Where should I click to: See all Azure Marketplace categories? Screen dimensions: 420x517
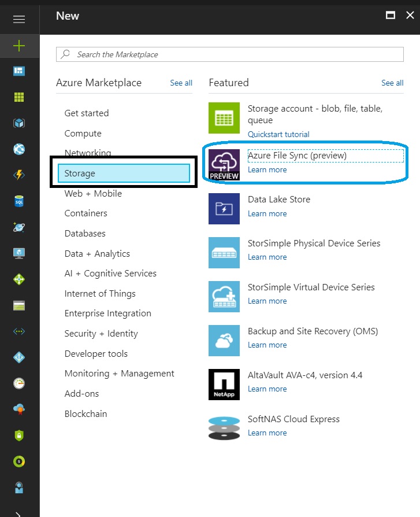coord(181,83)
